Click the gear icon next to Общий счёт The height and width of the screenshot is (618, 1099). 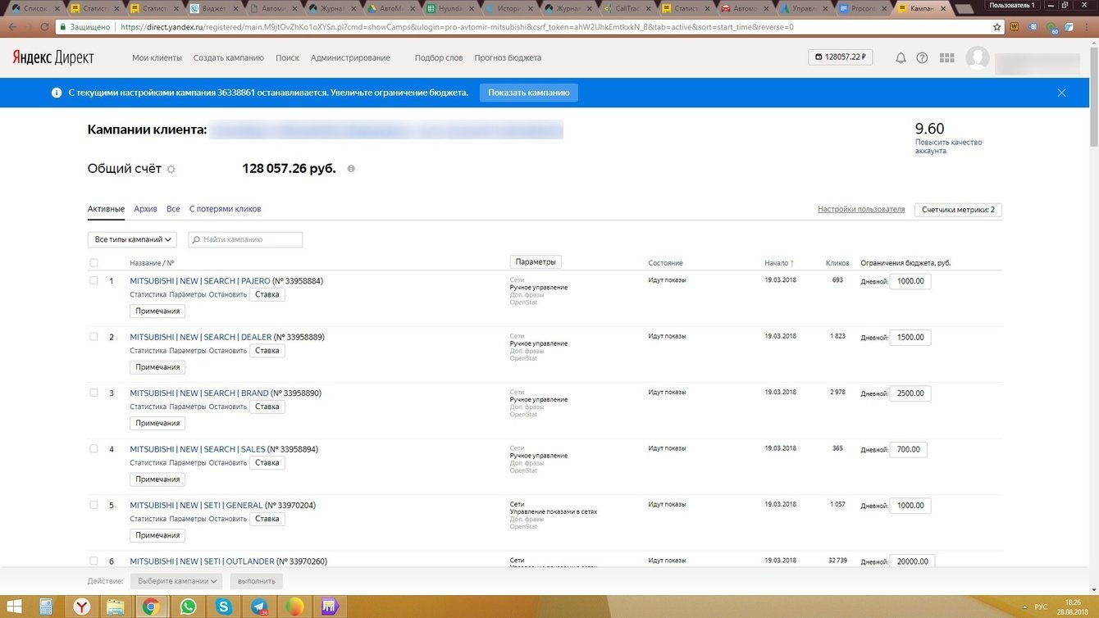pos(171,170)
